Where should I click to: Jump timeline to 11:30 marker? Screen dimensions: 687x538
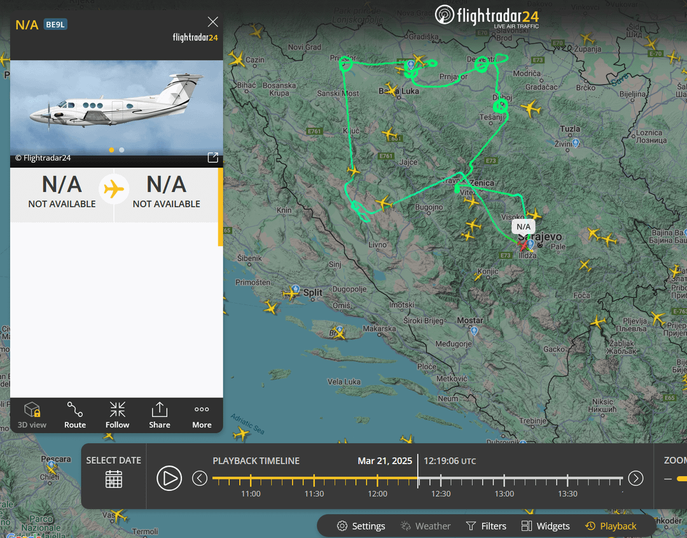pos(314,479)
